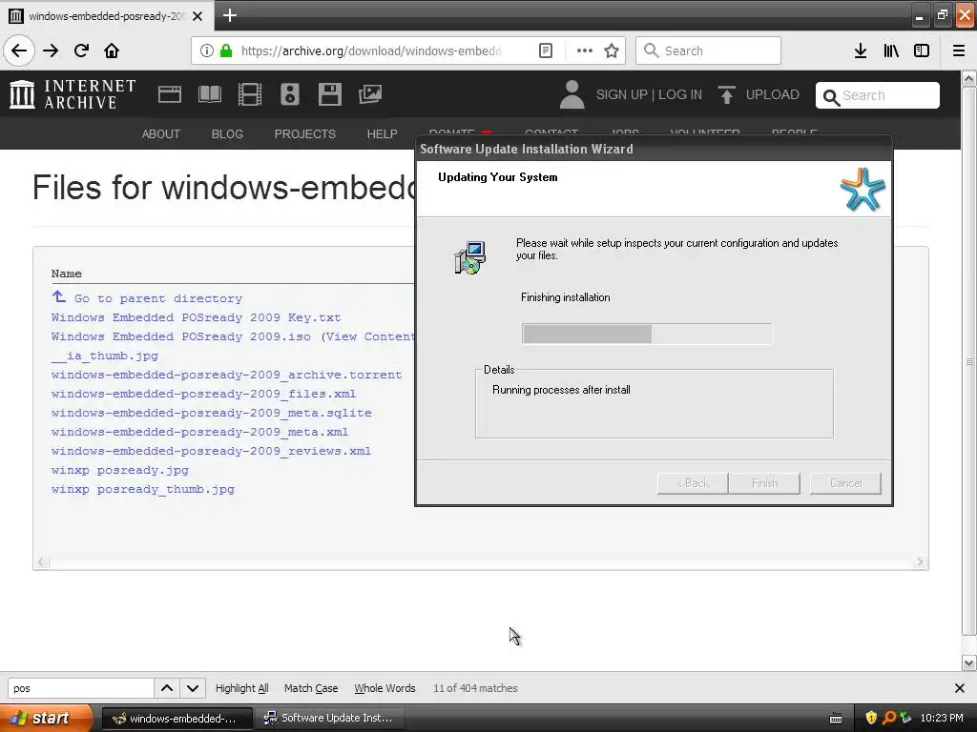Toggle the sidebar icon in Firefox toolbar
The image size is (977, 732).
pos(922,51)
